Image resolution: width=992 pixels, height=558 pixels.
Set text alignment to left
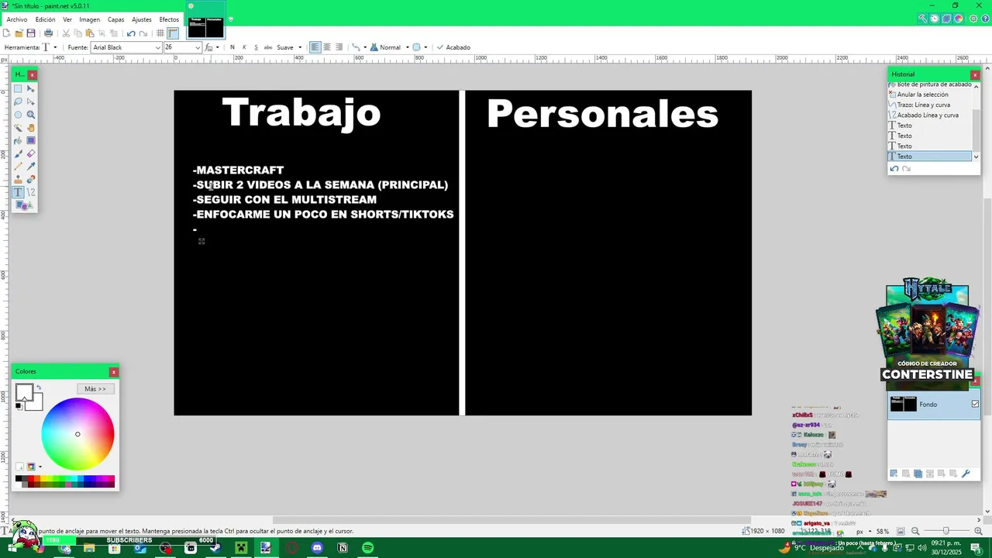pos(315,47)
